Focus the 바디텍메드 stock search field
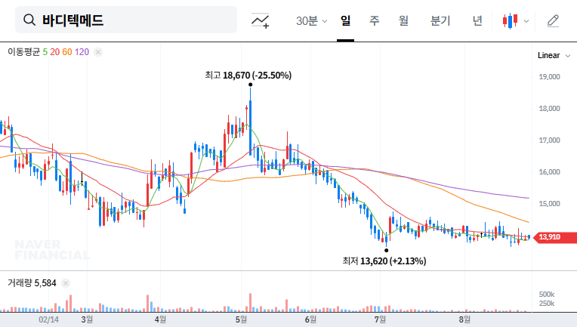The image size is (577, 327). (126, 20)
